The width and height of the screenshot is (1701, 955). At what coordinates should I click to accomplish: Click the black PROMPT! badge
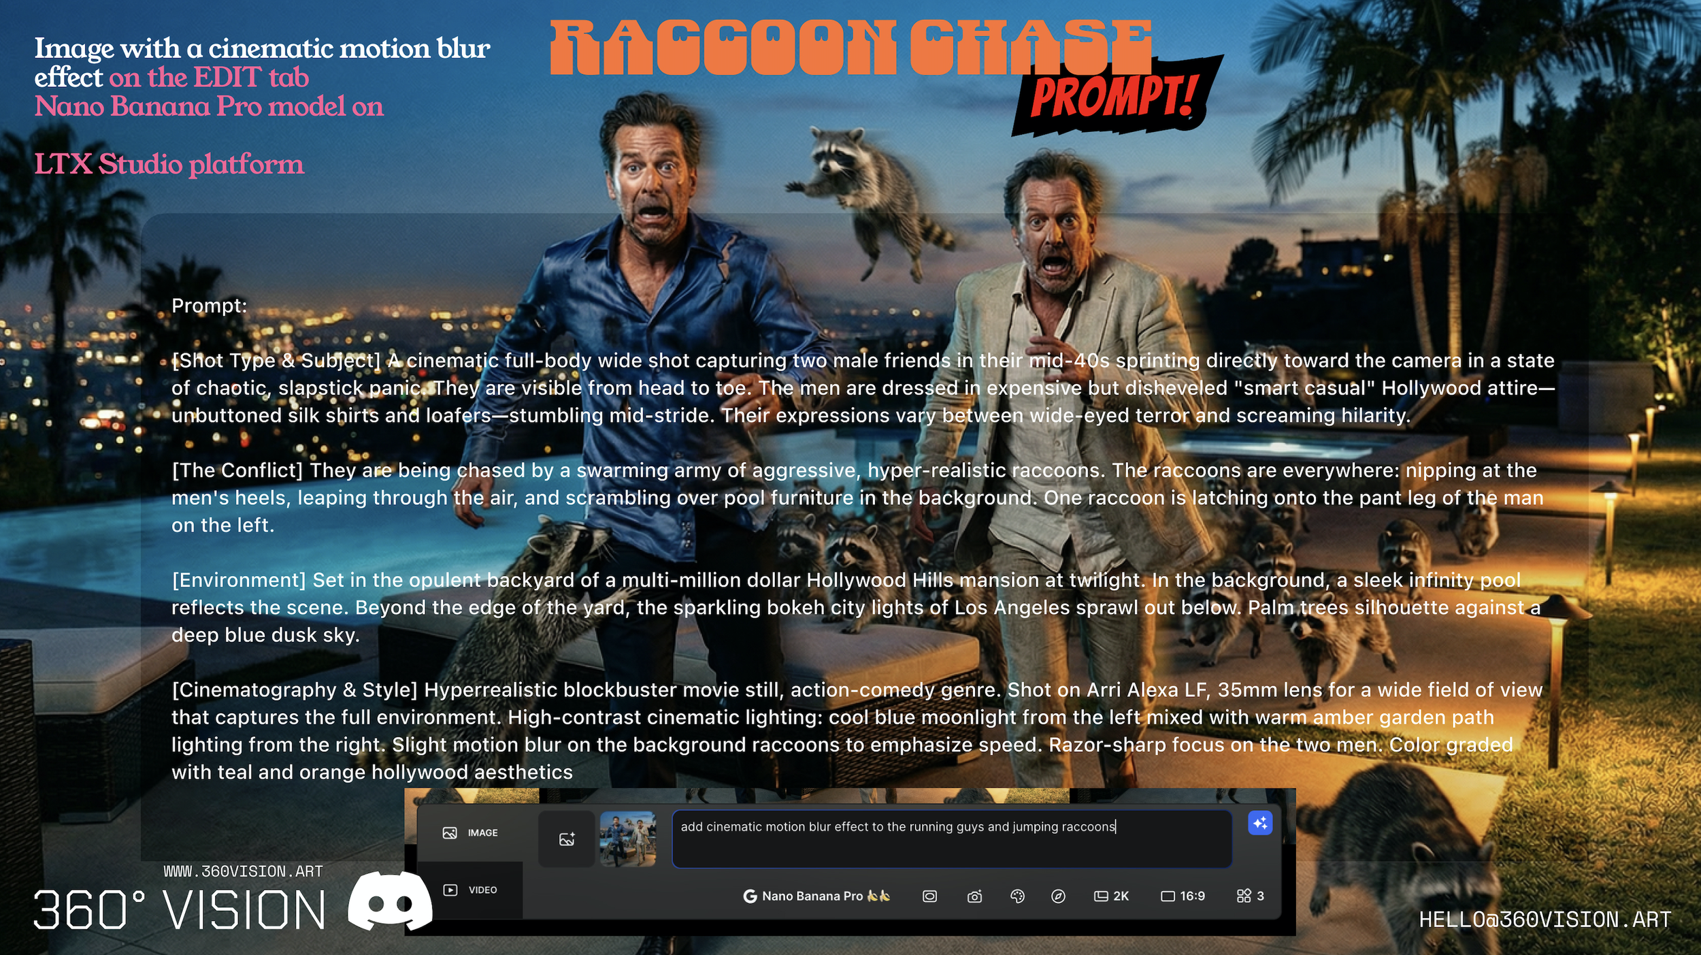point(1114,96)
